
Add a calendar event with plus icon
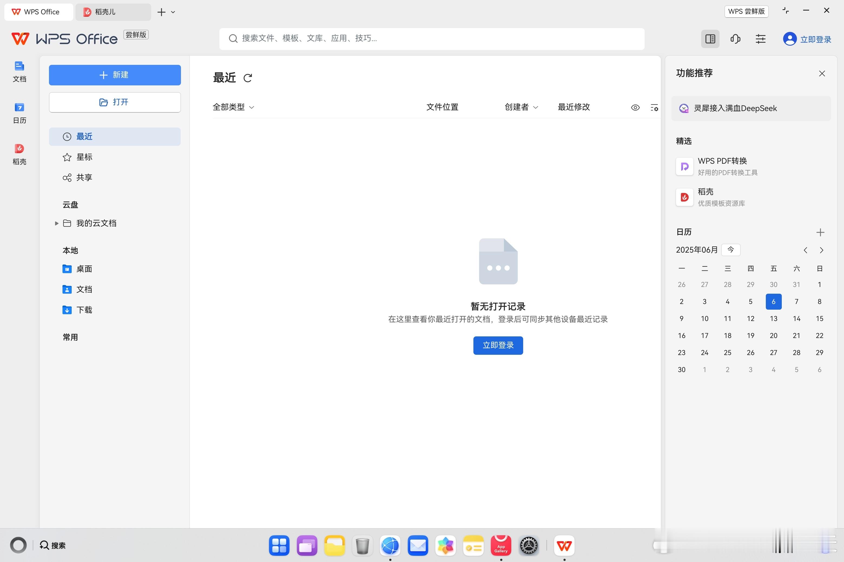pyautogui.click(x=820, y=232)
